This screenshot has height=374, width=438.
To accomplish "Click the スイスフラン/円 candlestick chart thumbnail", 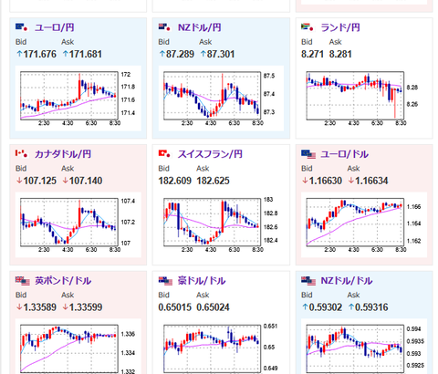I will click(x=221, y=225).
